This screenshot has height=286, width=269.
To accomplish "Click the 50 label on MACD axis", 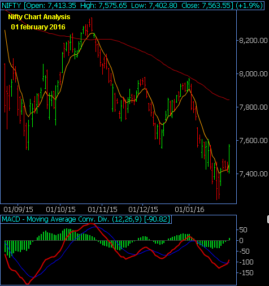I will pyautogui.click(x=243, y=230).
